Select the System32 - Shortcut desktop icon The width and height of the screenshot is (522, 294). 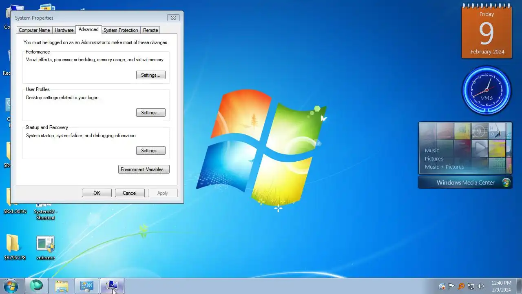pos(45,210)
